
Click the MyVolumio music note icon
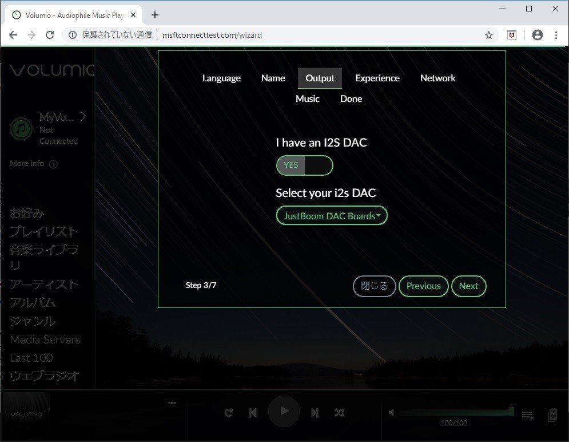[21, 129]
